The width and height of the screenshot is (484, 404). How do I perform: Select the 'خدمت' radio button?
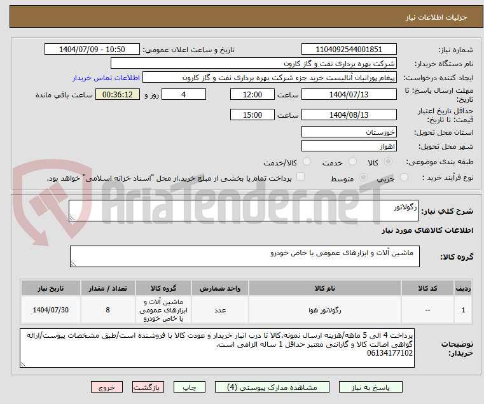pyautogui.click(x=352, y=161)
